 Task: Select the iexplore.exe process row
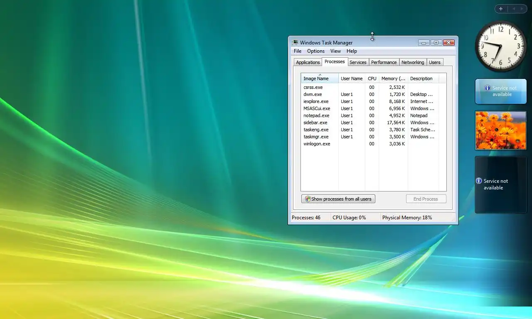(x=370, y=101)
